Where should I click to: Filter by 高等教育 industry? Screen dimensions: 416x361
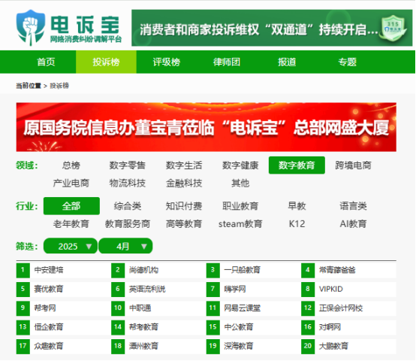point(184,223)
